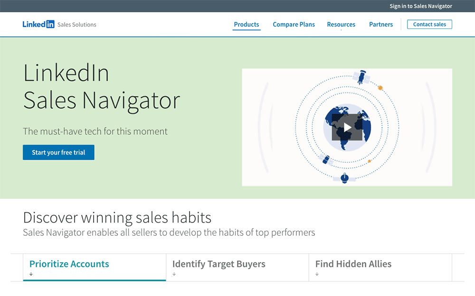The height and width of the screenshot is (296, 475).
Task: Sign in to Sales Navigator
Action: (x=420, y=6)
